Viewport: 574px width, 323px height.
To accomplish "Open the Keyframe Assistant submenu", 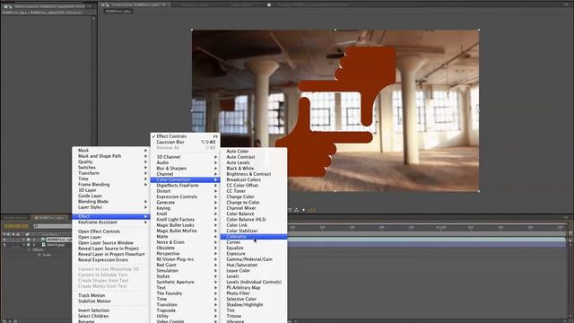I will [111, 223].
